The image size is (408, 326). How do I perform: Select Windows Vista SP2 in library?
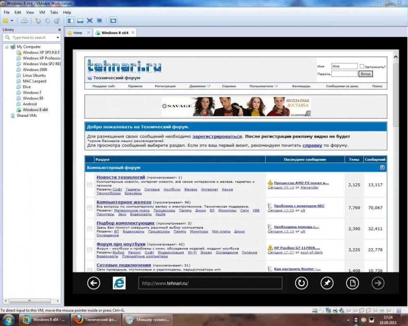click(x=38, y=64)
